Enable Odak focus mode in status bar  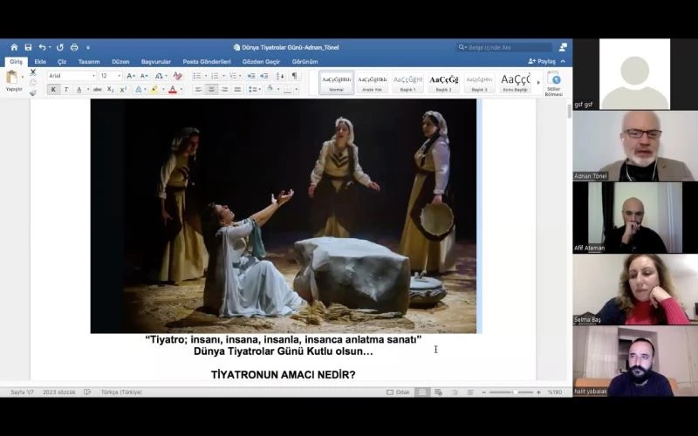tap(398, 392)
